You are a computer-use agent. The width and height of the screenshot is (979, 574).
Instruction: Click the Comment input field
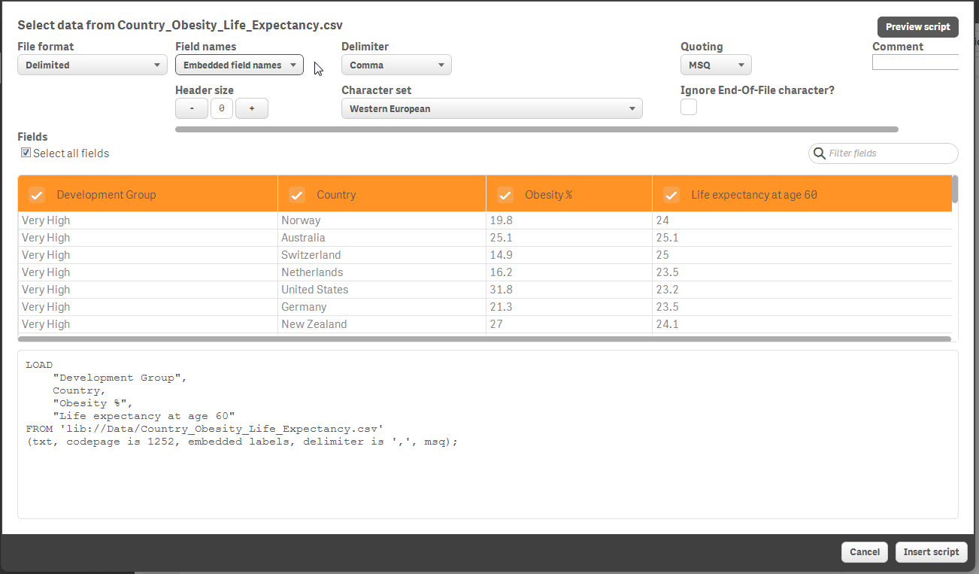pos(916,62)
